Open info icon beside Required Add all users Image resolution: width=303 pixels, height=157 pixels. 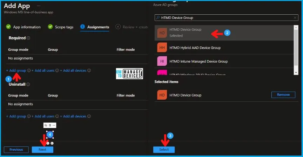coord(57,71)
